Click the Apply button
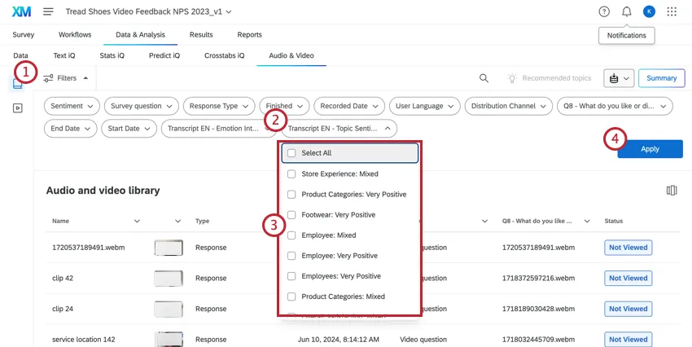This screenshot has height=347, width=692. (650, 149)
